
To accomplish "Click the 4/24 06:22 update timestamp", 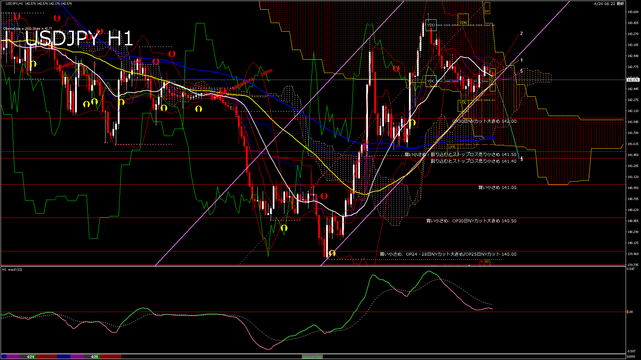I will [609, 3].
